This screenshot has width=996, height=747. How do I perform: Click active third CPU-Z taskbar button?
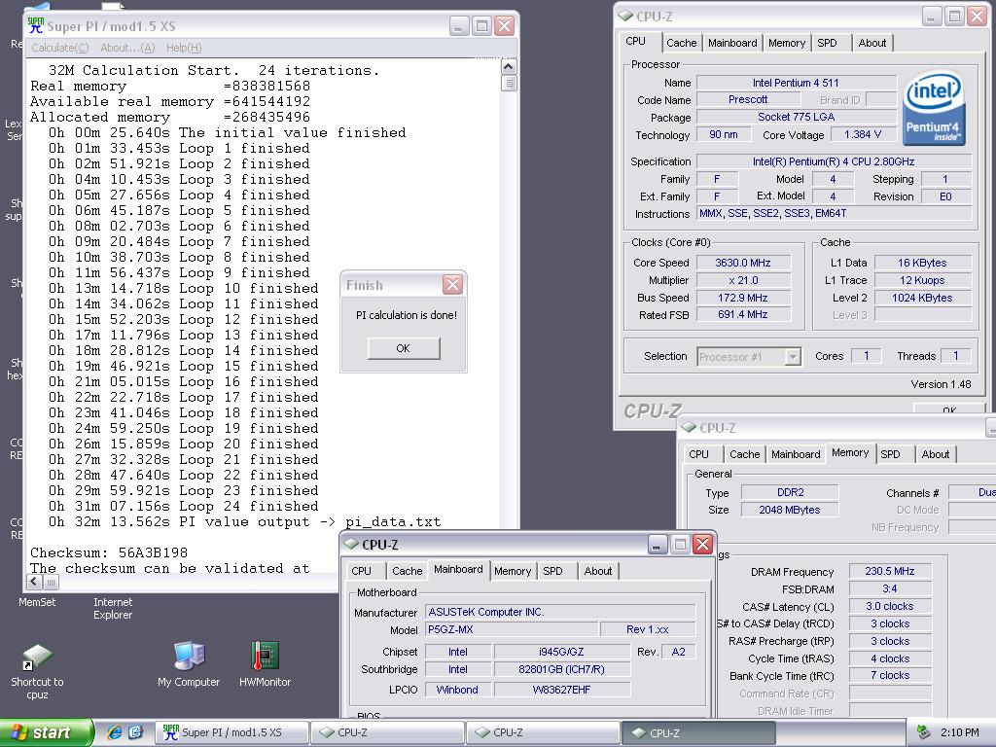[x=698, y=732]
